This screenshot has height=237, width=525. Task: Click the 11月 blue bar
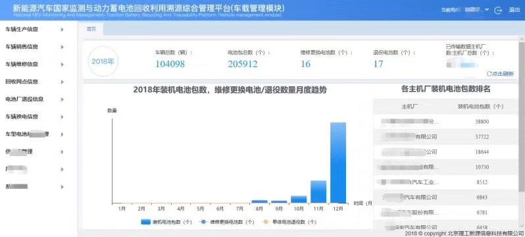[318, 192]
